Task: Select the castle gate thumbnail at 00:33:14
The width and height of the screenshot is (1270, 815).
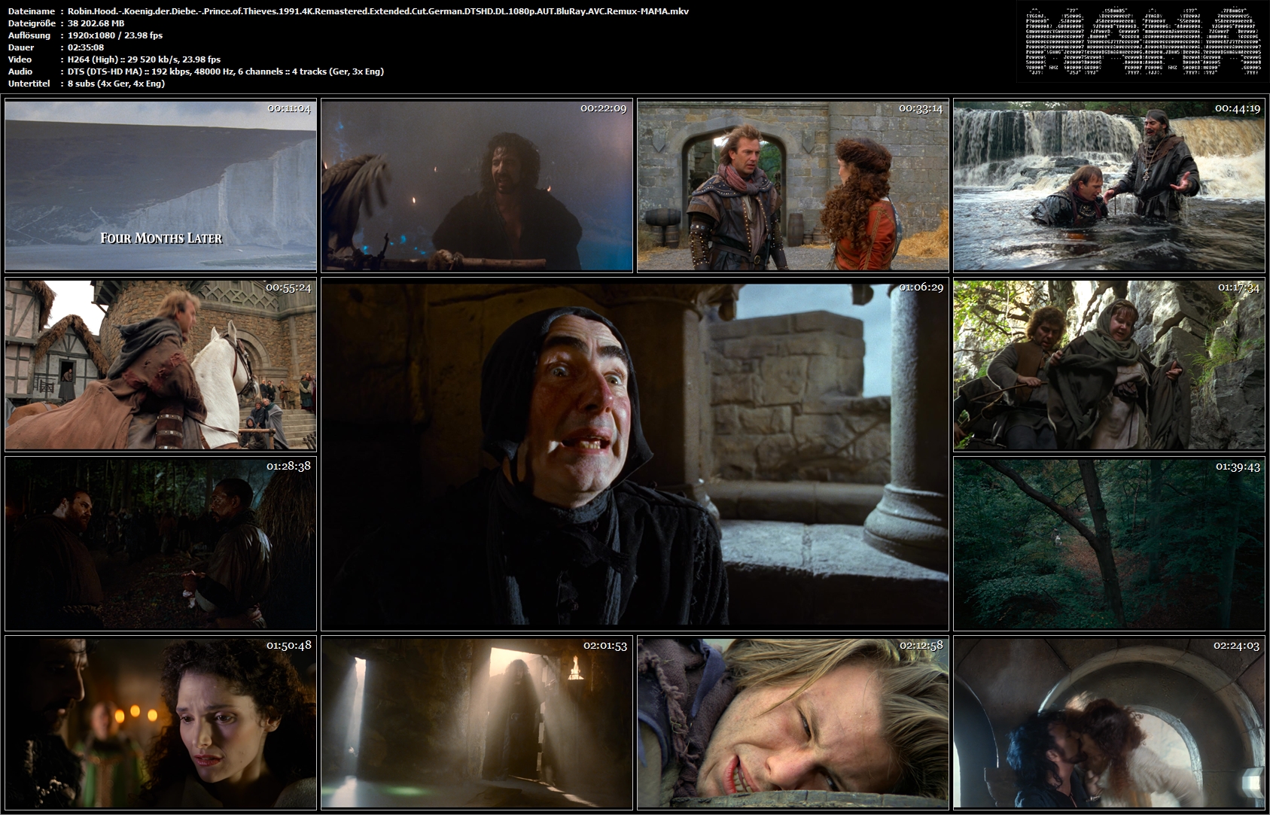Action: [793, 186]
